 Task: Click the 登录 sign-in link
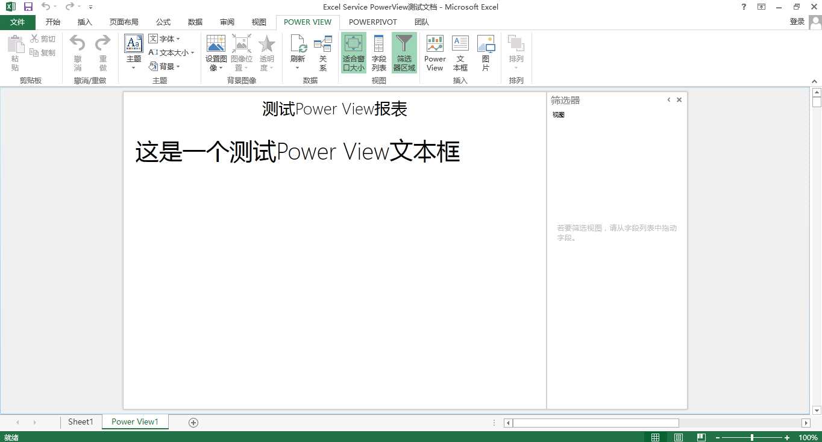tap(797, 22)
